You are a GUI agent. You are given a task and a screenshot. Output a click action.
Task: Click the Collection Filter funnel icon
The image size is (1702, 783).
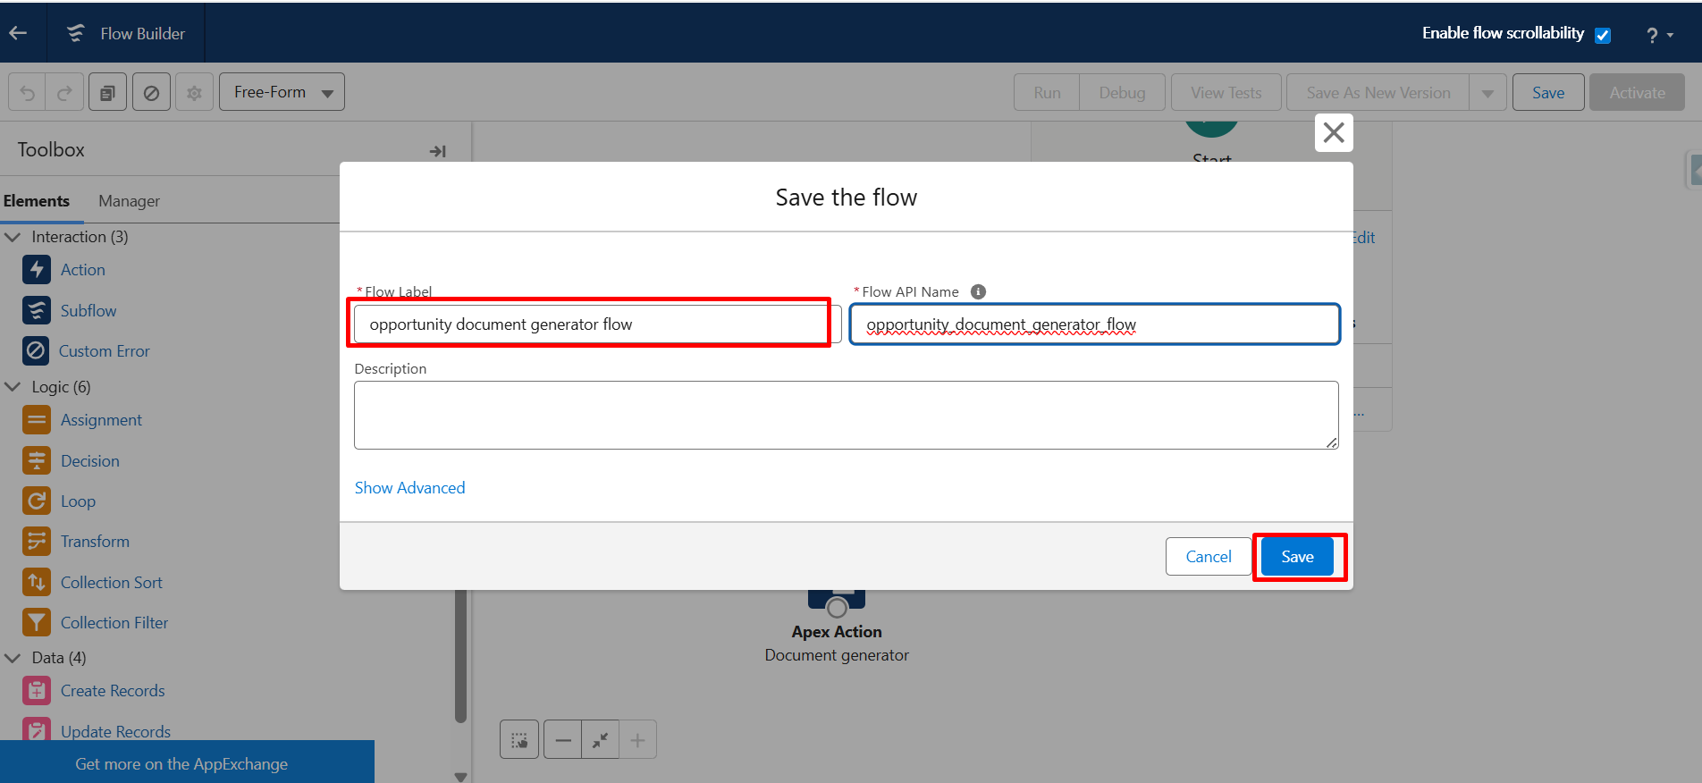pos(37,623)
